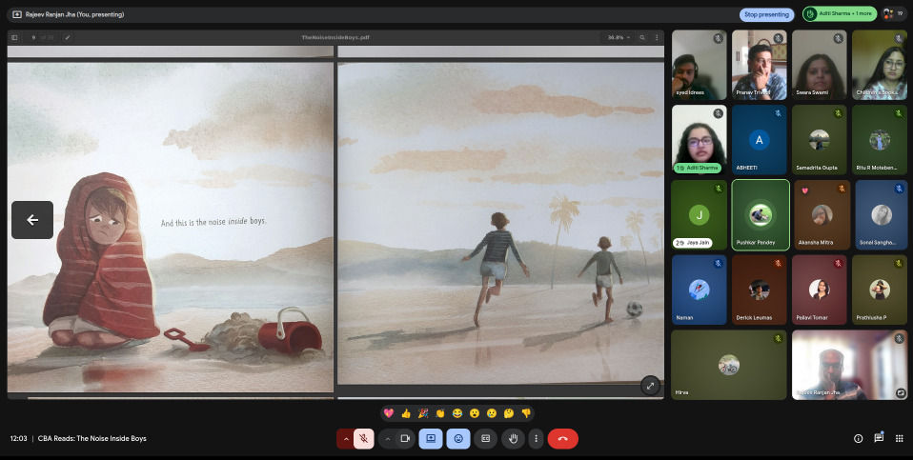Open the activities grid icon
This screenshot has width=913, height=460.
pos(899,438)
